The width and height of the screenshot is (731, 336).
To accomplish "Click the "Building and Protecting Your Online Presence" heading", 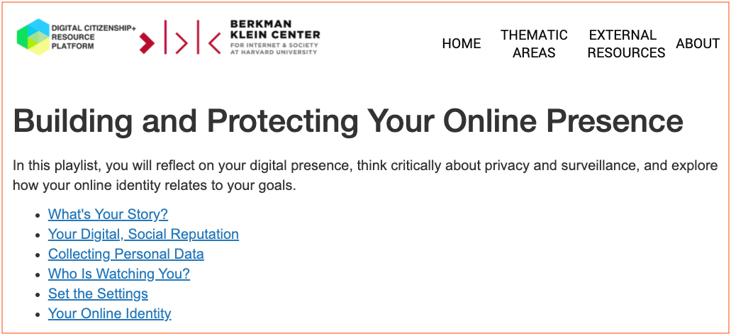I will click(x=348, y=121).
